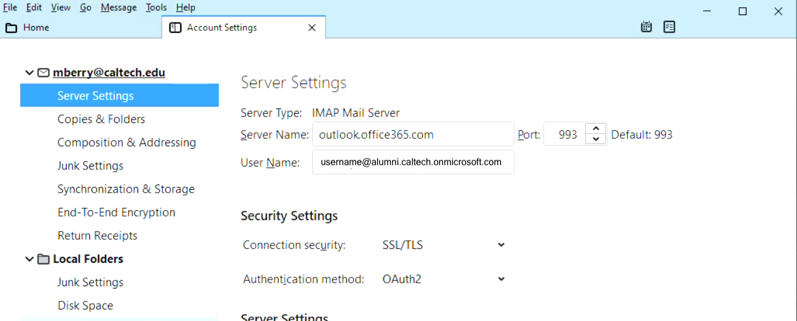
Task: Select Disk Space under Local Folders
Action: (x=85, y=306)
